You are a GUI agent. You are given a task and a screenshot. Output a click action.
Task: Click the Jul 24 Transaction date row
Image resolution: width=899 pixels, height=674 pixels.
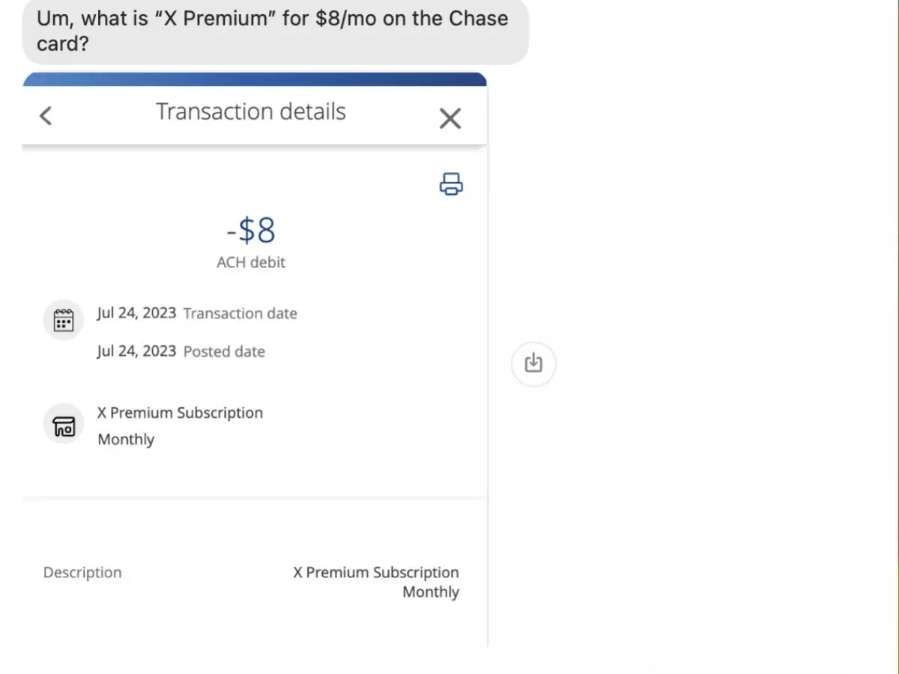pos(197,313)
